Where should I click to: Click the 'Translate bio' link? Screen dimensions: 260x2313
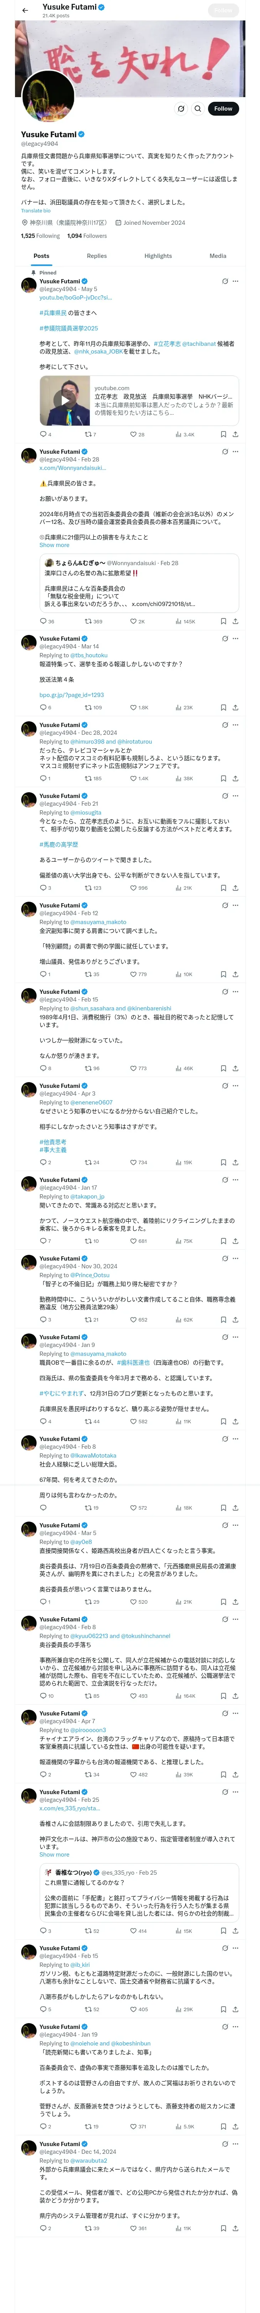(35, 211)
